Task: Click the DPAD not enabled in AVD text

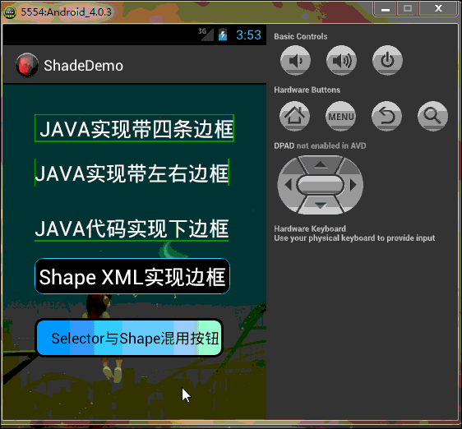Action: tap(320, 145)
